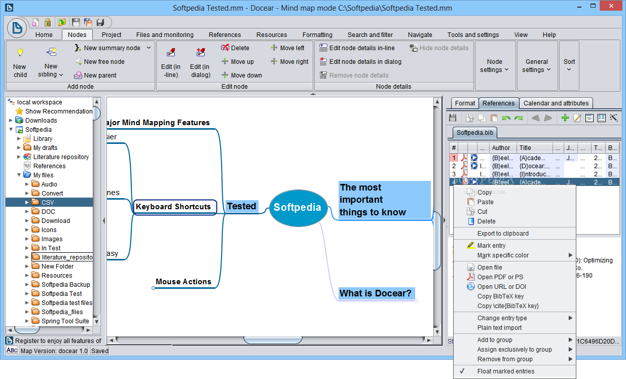Open New summary node dropdown arrow
The width and height of the screenshot is (626, 379).
[x=149, y=48]
